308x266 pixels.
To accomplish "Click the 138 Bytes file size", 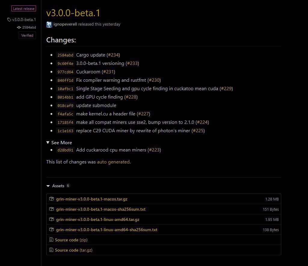I will [x=271, y=230].
